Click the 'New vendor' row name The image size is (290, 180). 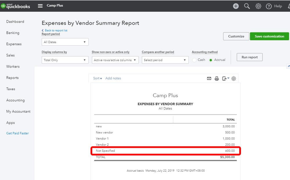pyautogui.click(x=104, y=132)
